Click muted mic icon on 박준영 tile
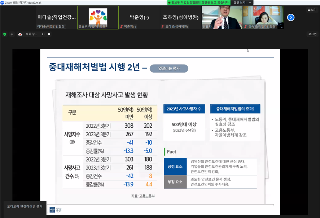This screenshot has height=218, width=320. tap(122, 27)
